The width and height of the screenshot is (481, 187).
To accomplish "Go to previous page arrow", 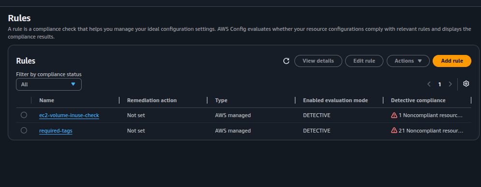I will tap(429, 84).
